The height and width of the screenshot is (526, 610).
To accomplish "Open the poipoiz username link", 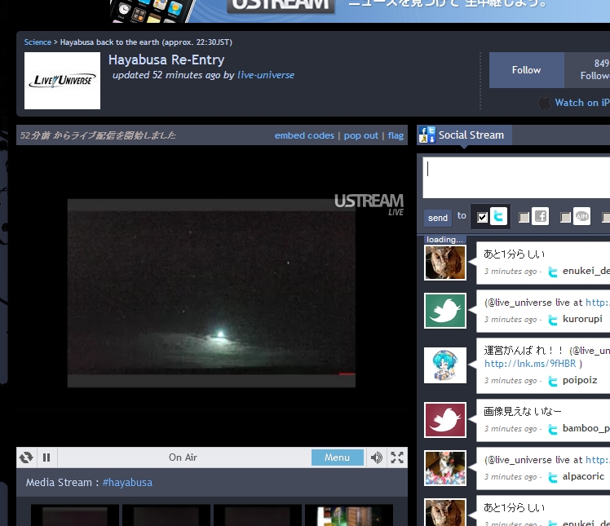I will pos(580,380).
